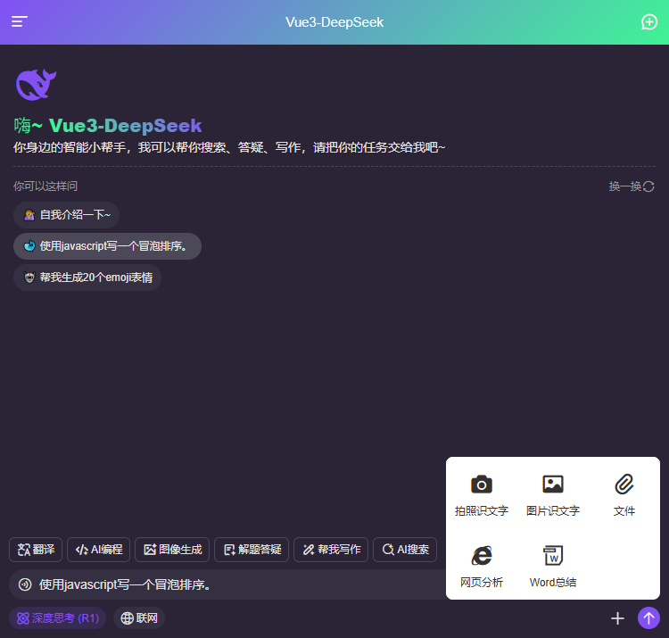This screenshot has height=638, width=669.
Task: Choose 图像生成 image generation action
Action: click(x=172, y=550)
